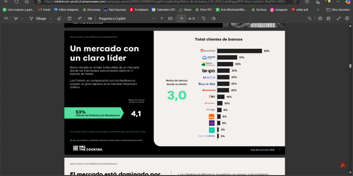Open search in the PDF toolbar
This screenshot has width=353, height=176.
tap(310, 18)
